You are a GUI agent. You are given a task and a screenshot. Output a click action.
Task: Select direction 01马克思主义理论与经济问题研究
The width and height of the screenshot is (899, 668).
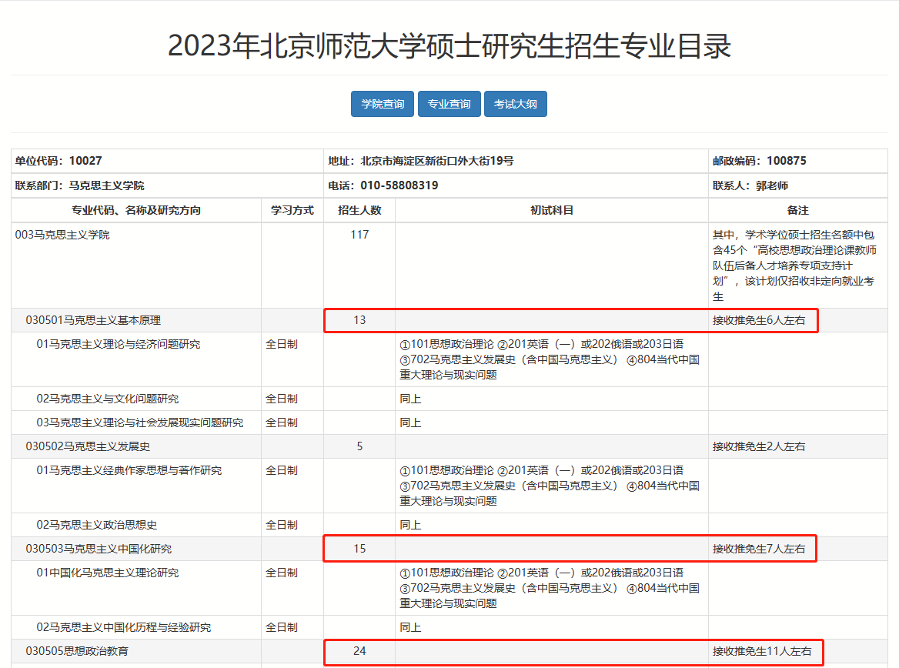click(x=118, y=344)
